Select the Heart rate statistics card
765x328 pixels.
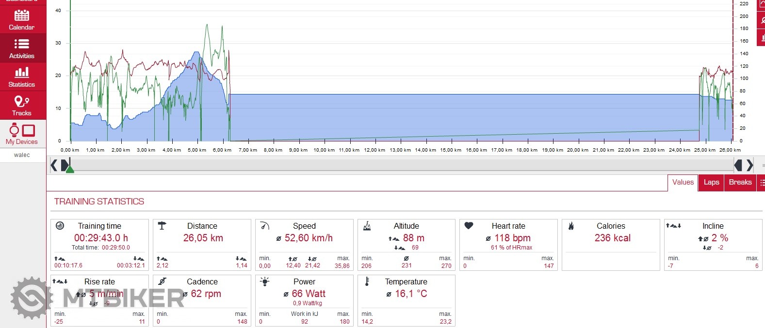pos(508,245)
